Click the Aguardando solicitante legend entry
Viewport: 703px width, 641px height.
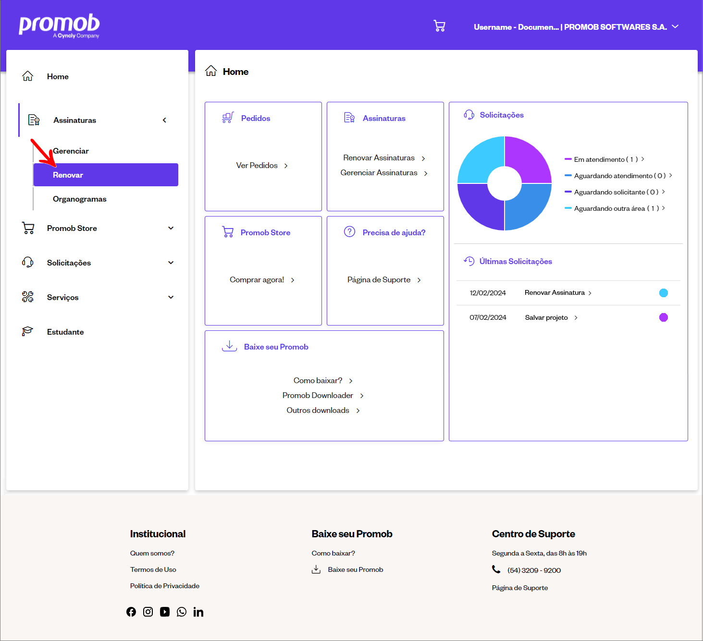(x=615, y=192)
